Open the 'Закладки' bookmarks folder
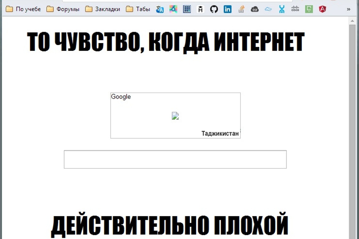Image resolution: width=359 pixels, height=239 pixels. [x=103, y=9]
